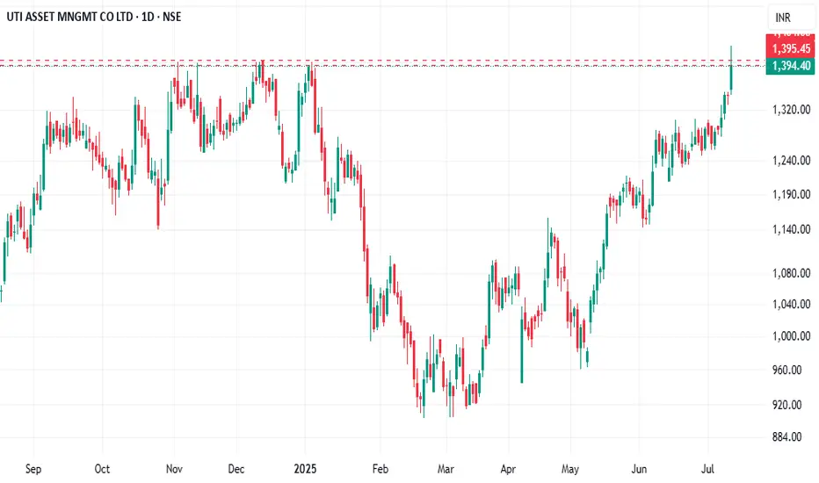Image resolution: width=819 pixels, height=483 pixels.
Task: Click the 1,240.00 price axis label
Action: click(789, 161)
